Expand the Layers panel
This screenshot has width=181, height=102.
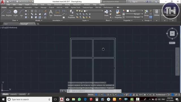point(85,20)
